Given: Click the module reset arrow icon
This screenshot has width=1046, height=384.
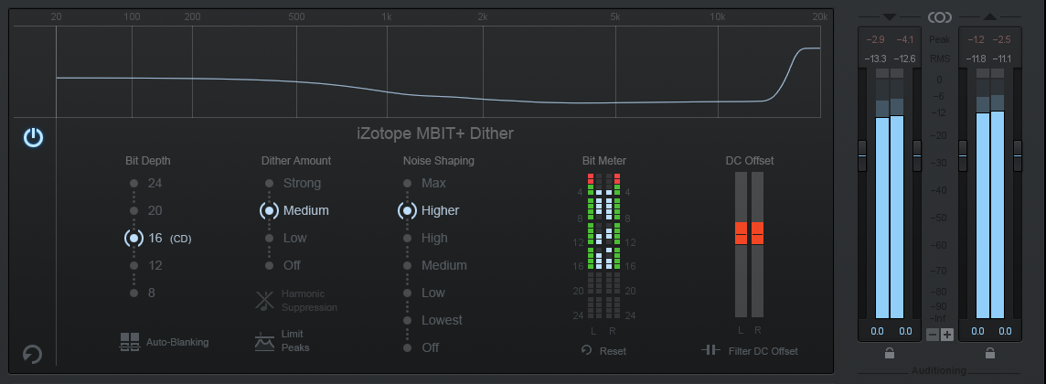Looking at the screenshot, I should [x=33, y=354].
